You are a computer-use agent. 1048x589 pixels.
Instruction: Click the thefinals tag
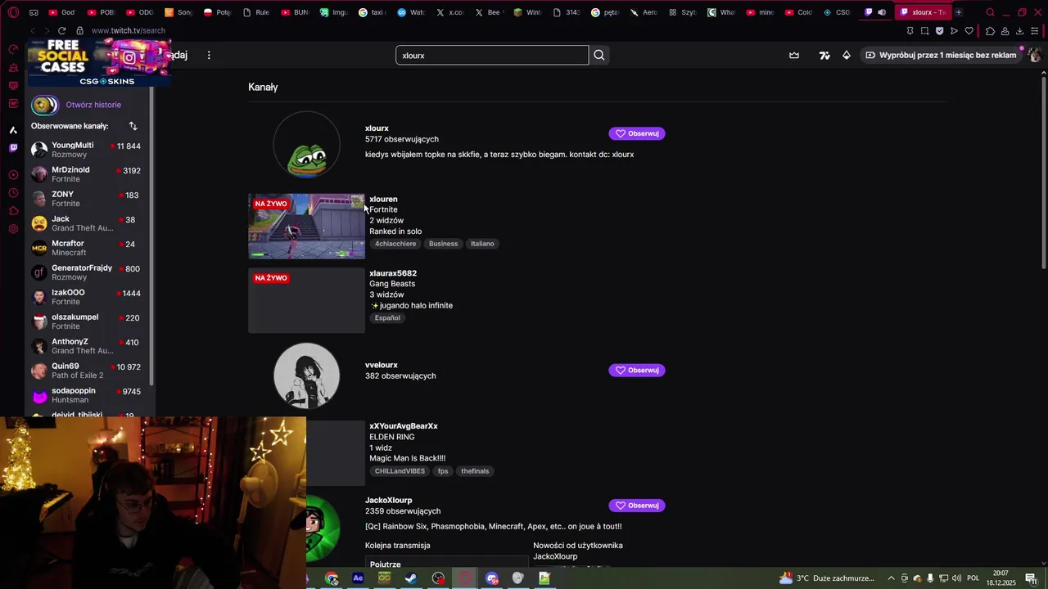[x=475, y=471]
